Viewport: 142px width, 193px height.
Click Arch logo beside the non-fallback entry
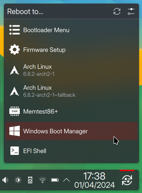[15, 70]
